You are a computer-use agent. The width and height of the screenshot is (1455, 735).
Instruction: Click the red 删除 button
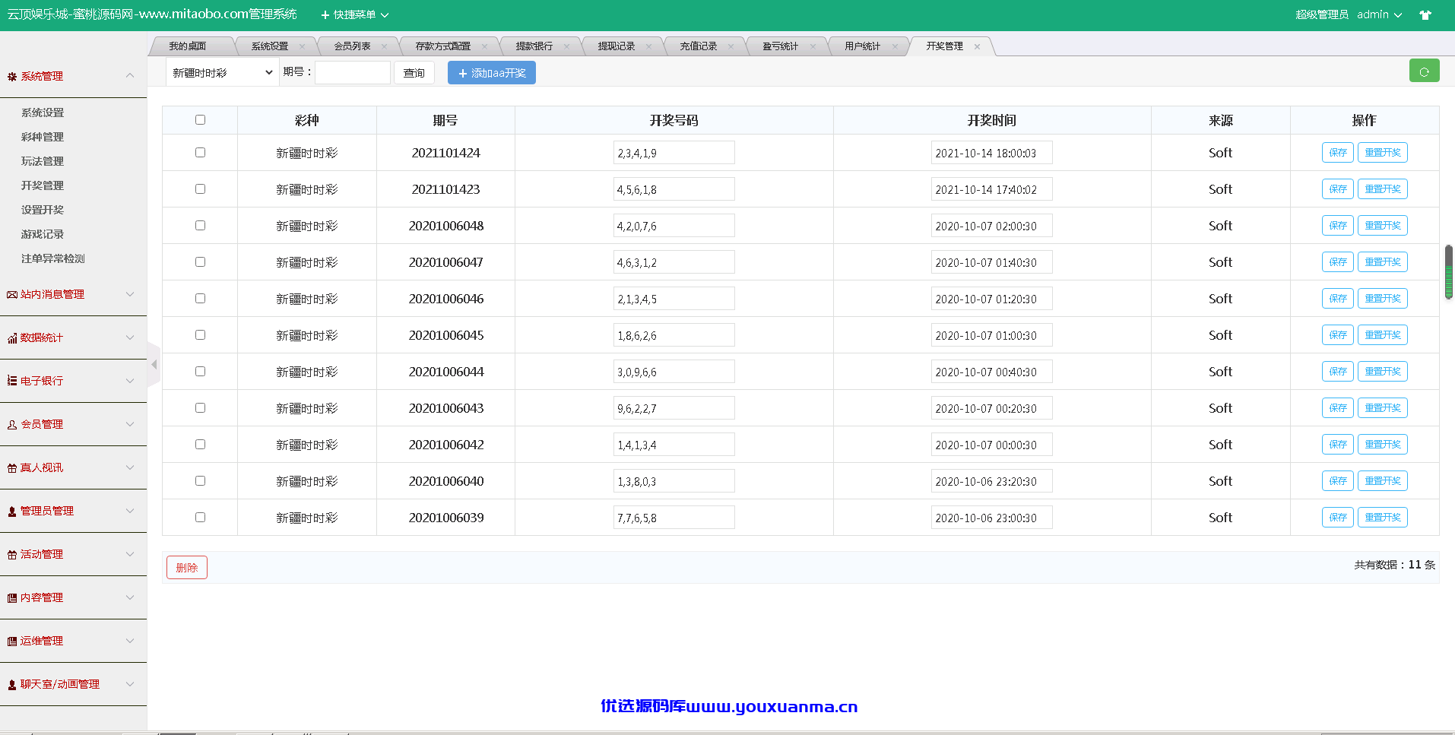point(187,567)
